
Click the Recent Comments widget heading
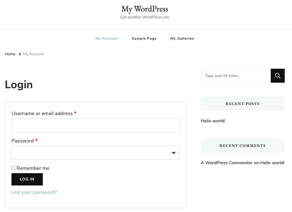[243, 146]
